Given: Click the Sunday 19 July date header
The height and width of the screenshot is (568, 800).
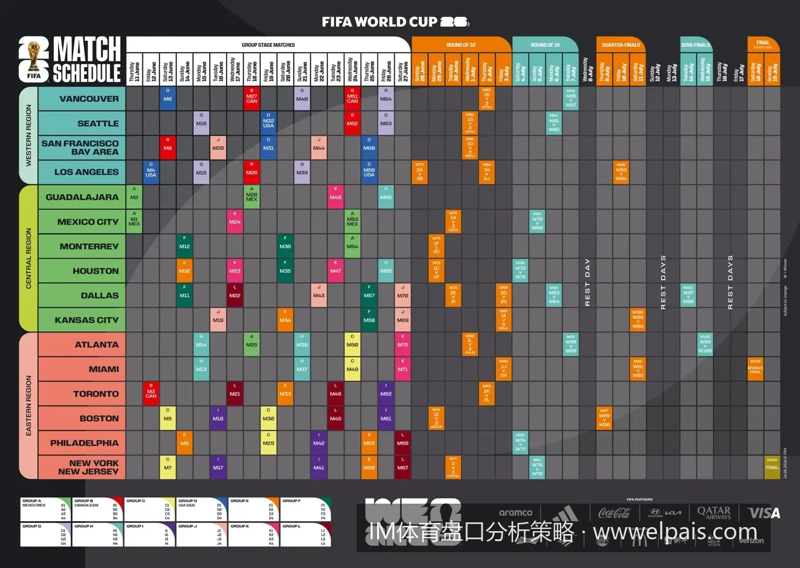Looking at the screenshot, I should pyautogui.click(x=772, y=70).
